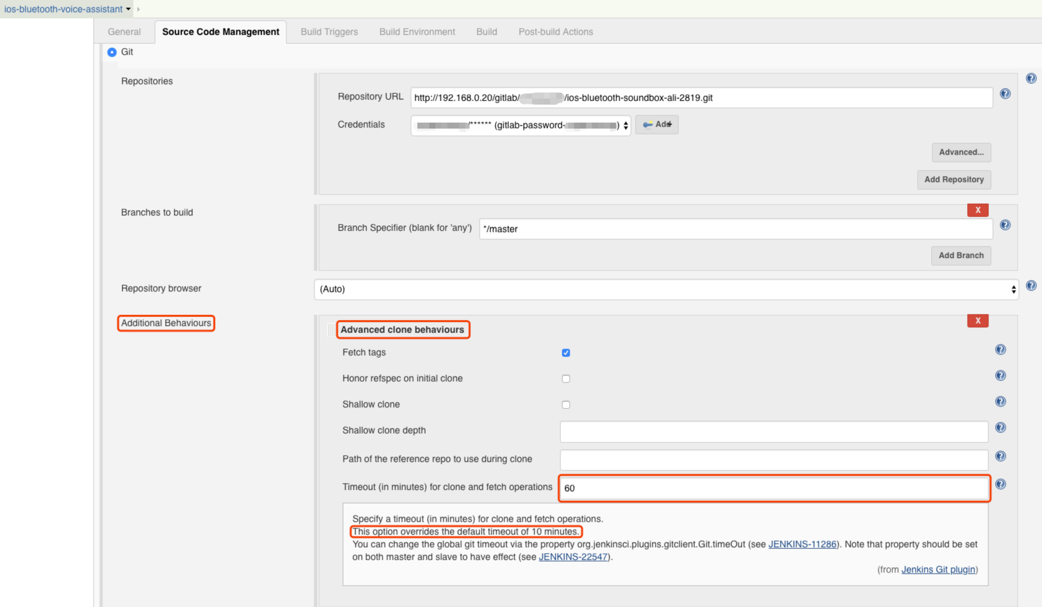Focus the reference repo path field
The height and width of the screenshot is (607, 1042).
[x=774, y=460]
